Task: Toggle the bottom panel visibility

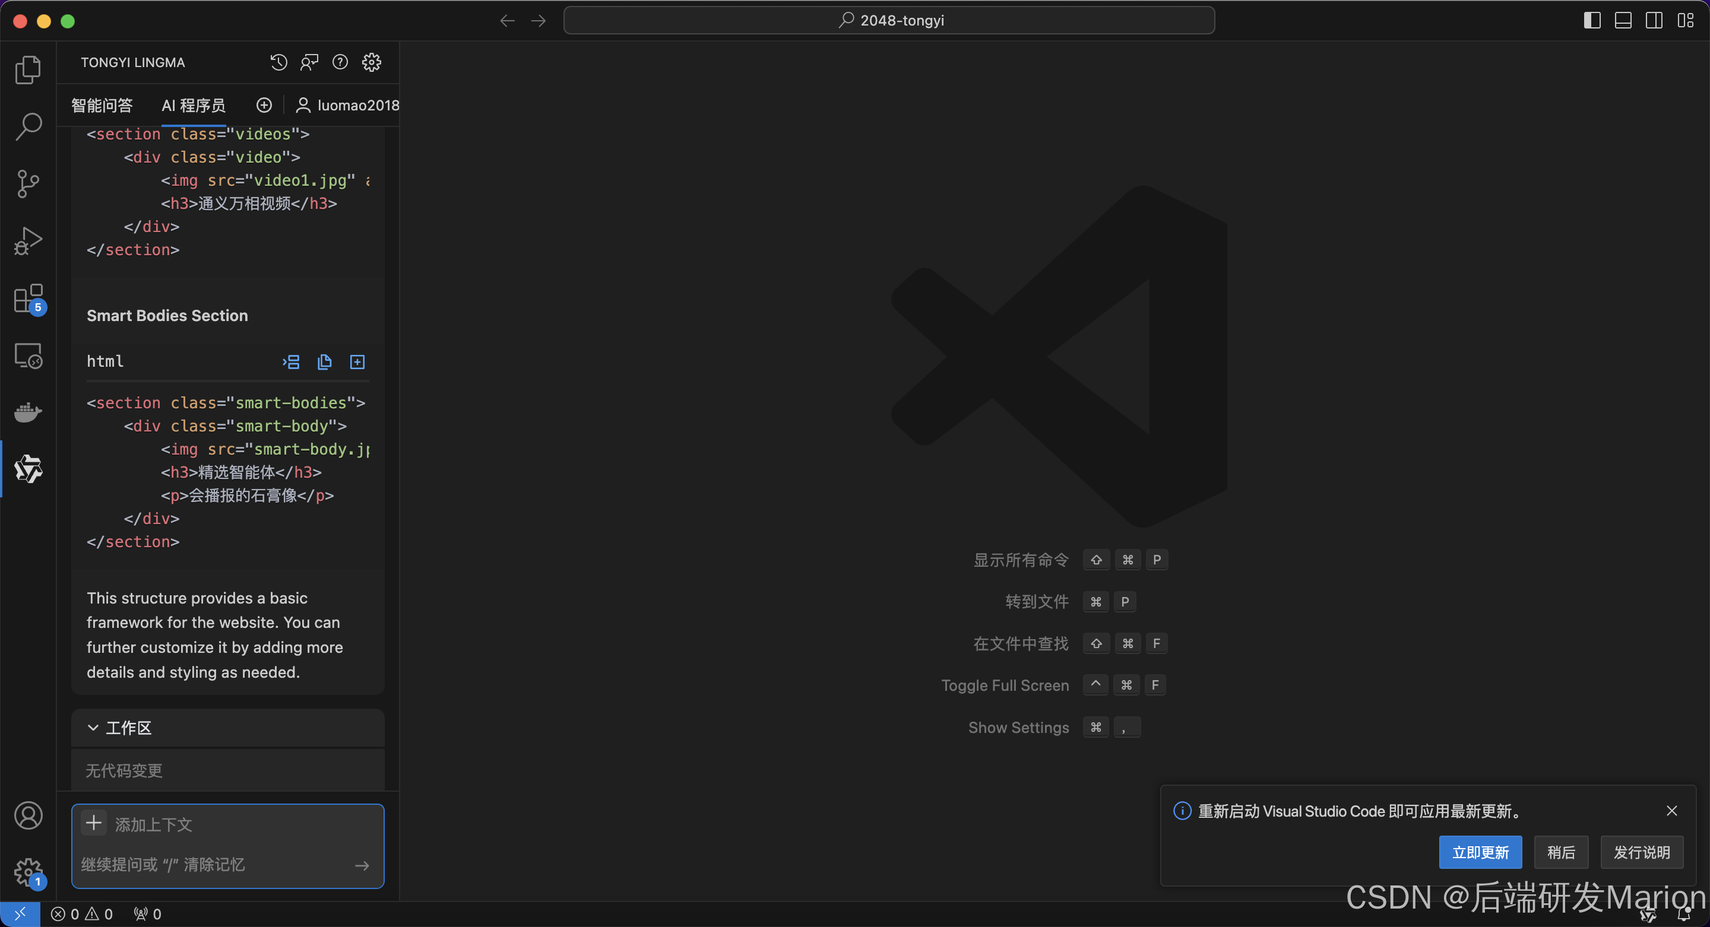Action: 1623,21
